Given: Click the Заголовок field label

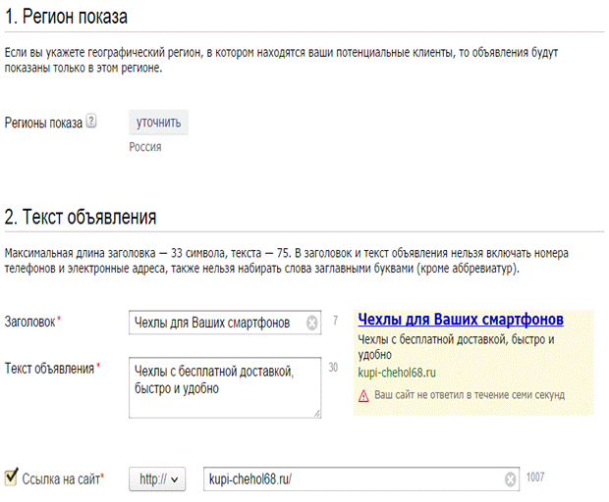Looking at the screenshot, I should point(29,322).
